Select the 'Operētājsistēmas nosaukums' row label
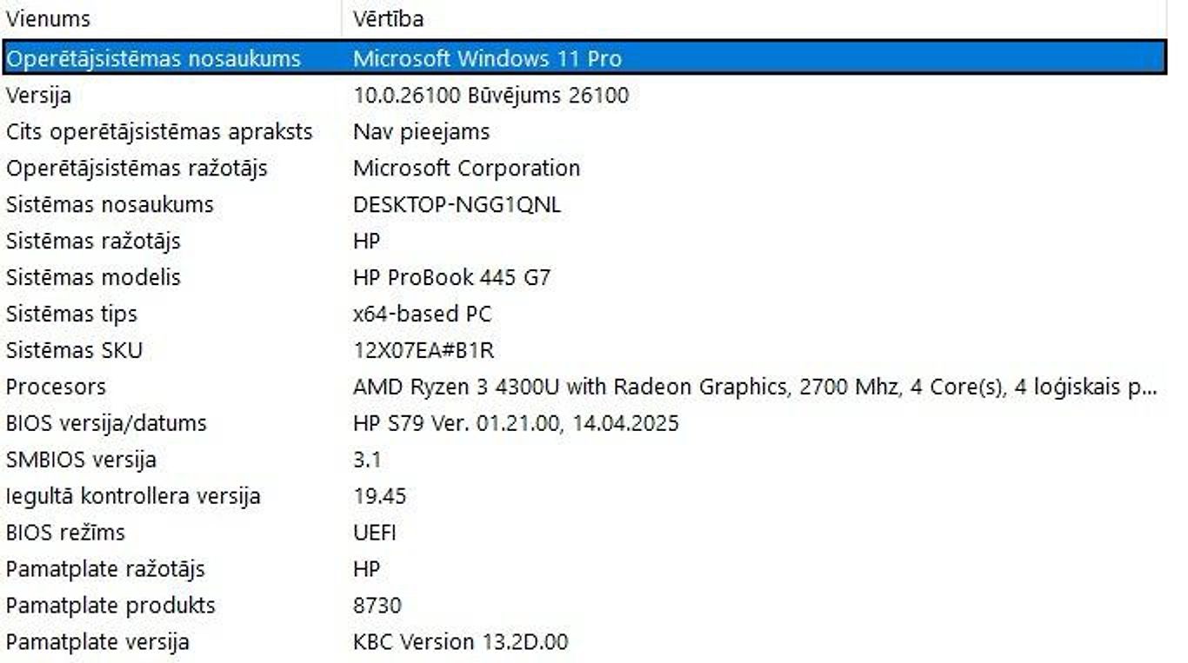The height and width of the screenshot is (663, 1188). [x=153, y=59]
